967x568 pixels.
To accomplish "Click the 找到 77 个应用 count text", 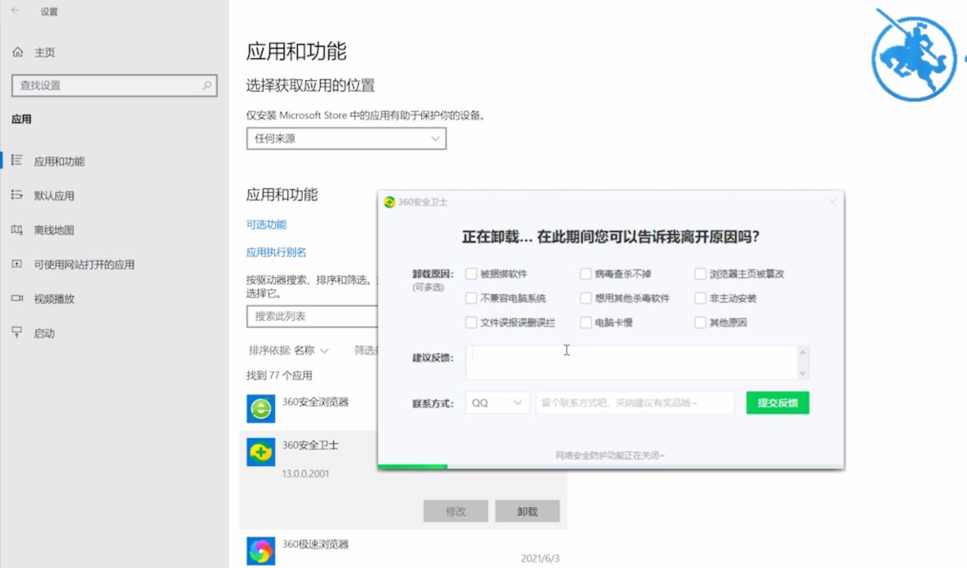I will [279, 375].
